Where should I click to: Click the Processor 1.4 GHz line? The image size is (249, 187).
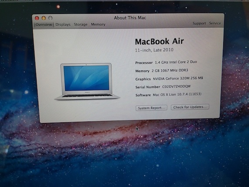166,62
